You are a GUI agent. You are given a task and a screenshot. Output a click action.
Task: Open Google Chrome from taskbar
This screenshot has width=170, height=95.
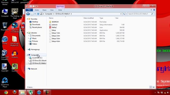[x=6, y=92]
